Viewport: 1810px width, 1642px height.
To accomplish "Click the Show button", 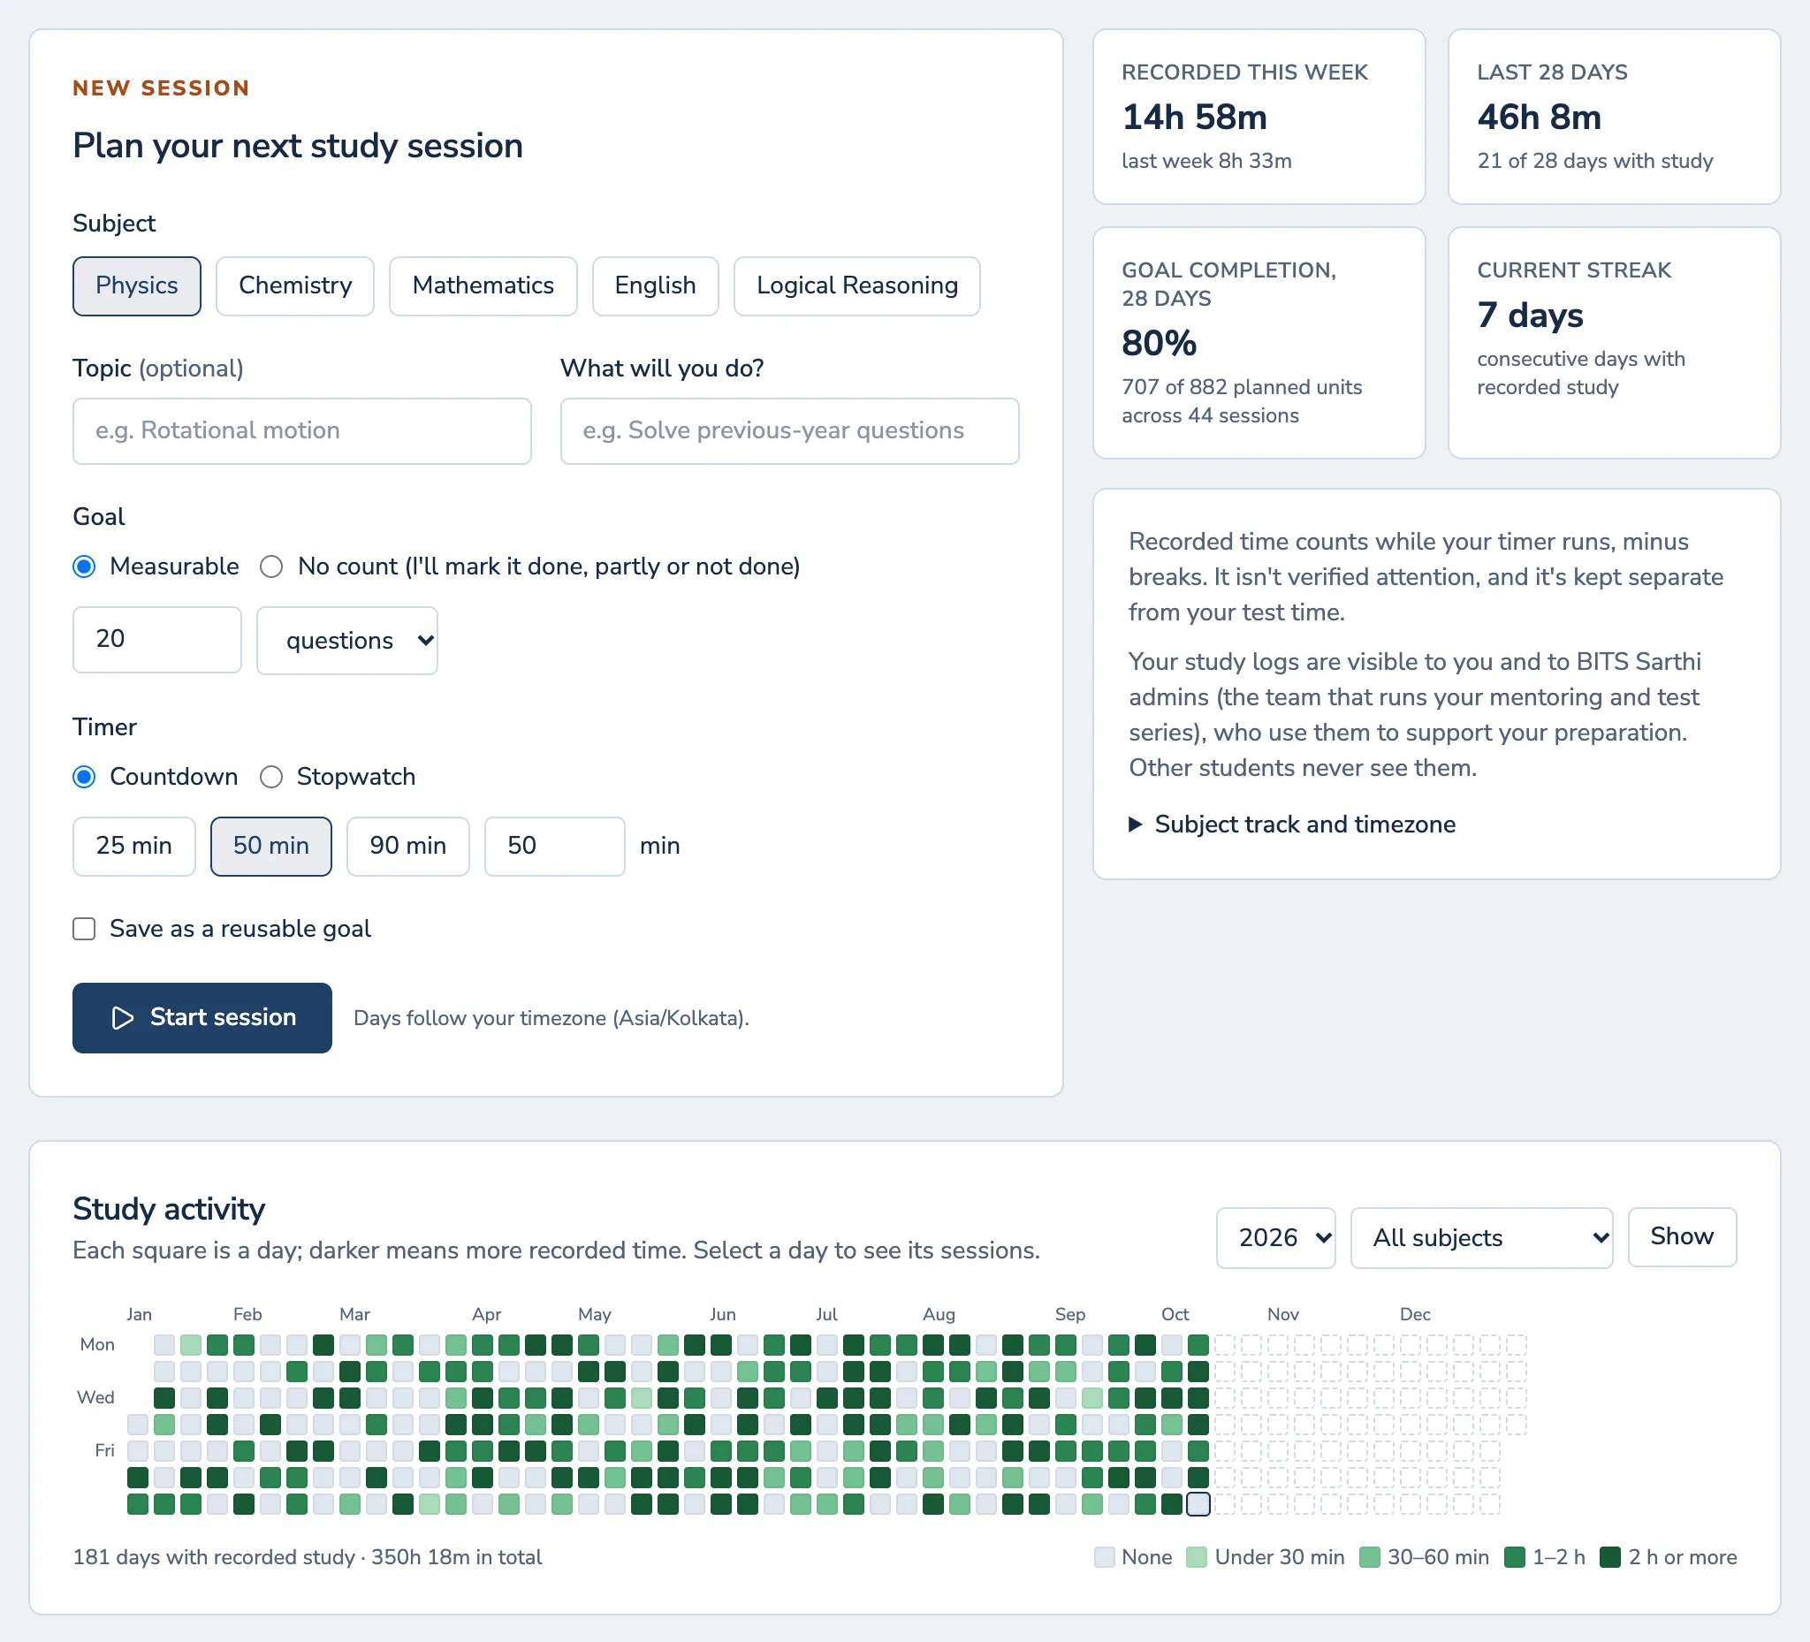I will pos(1682,1236).
